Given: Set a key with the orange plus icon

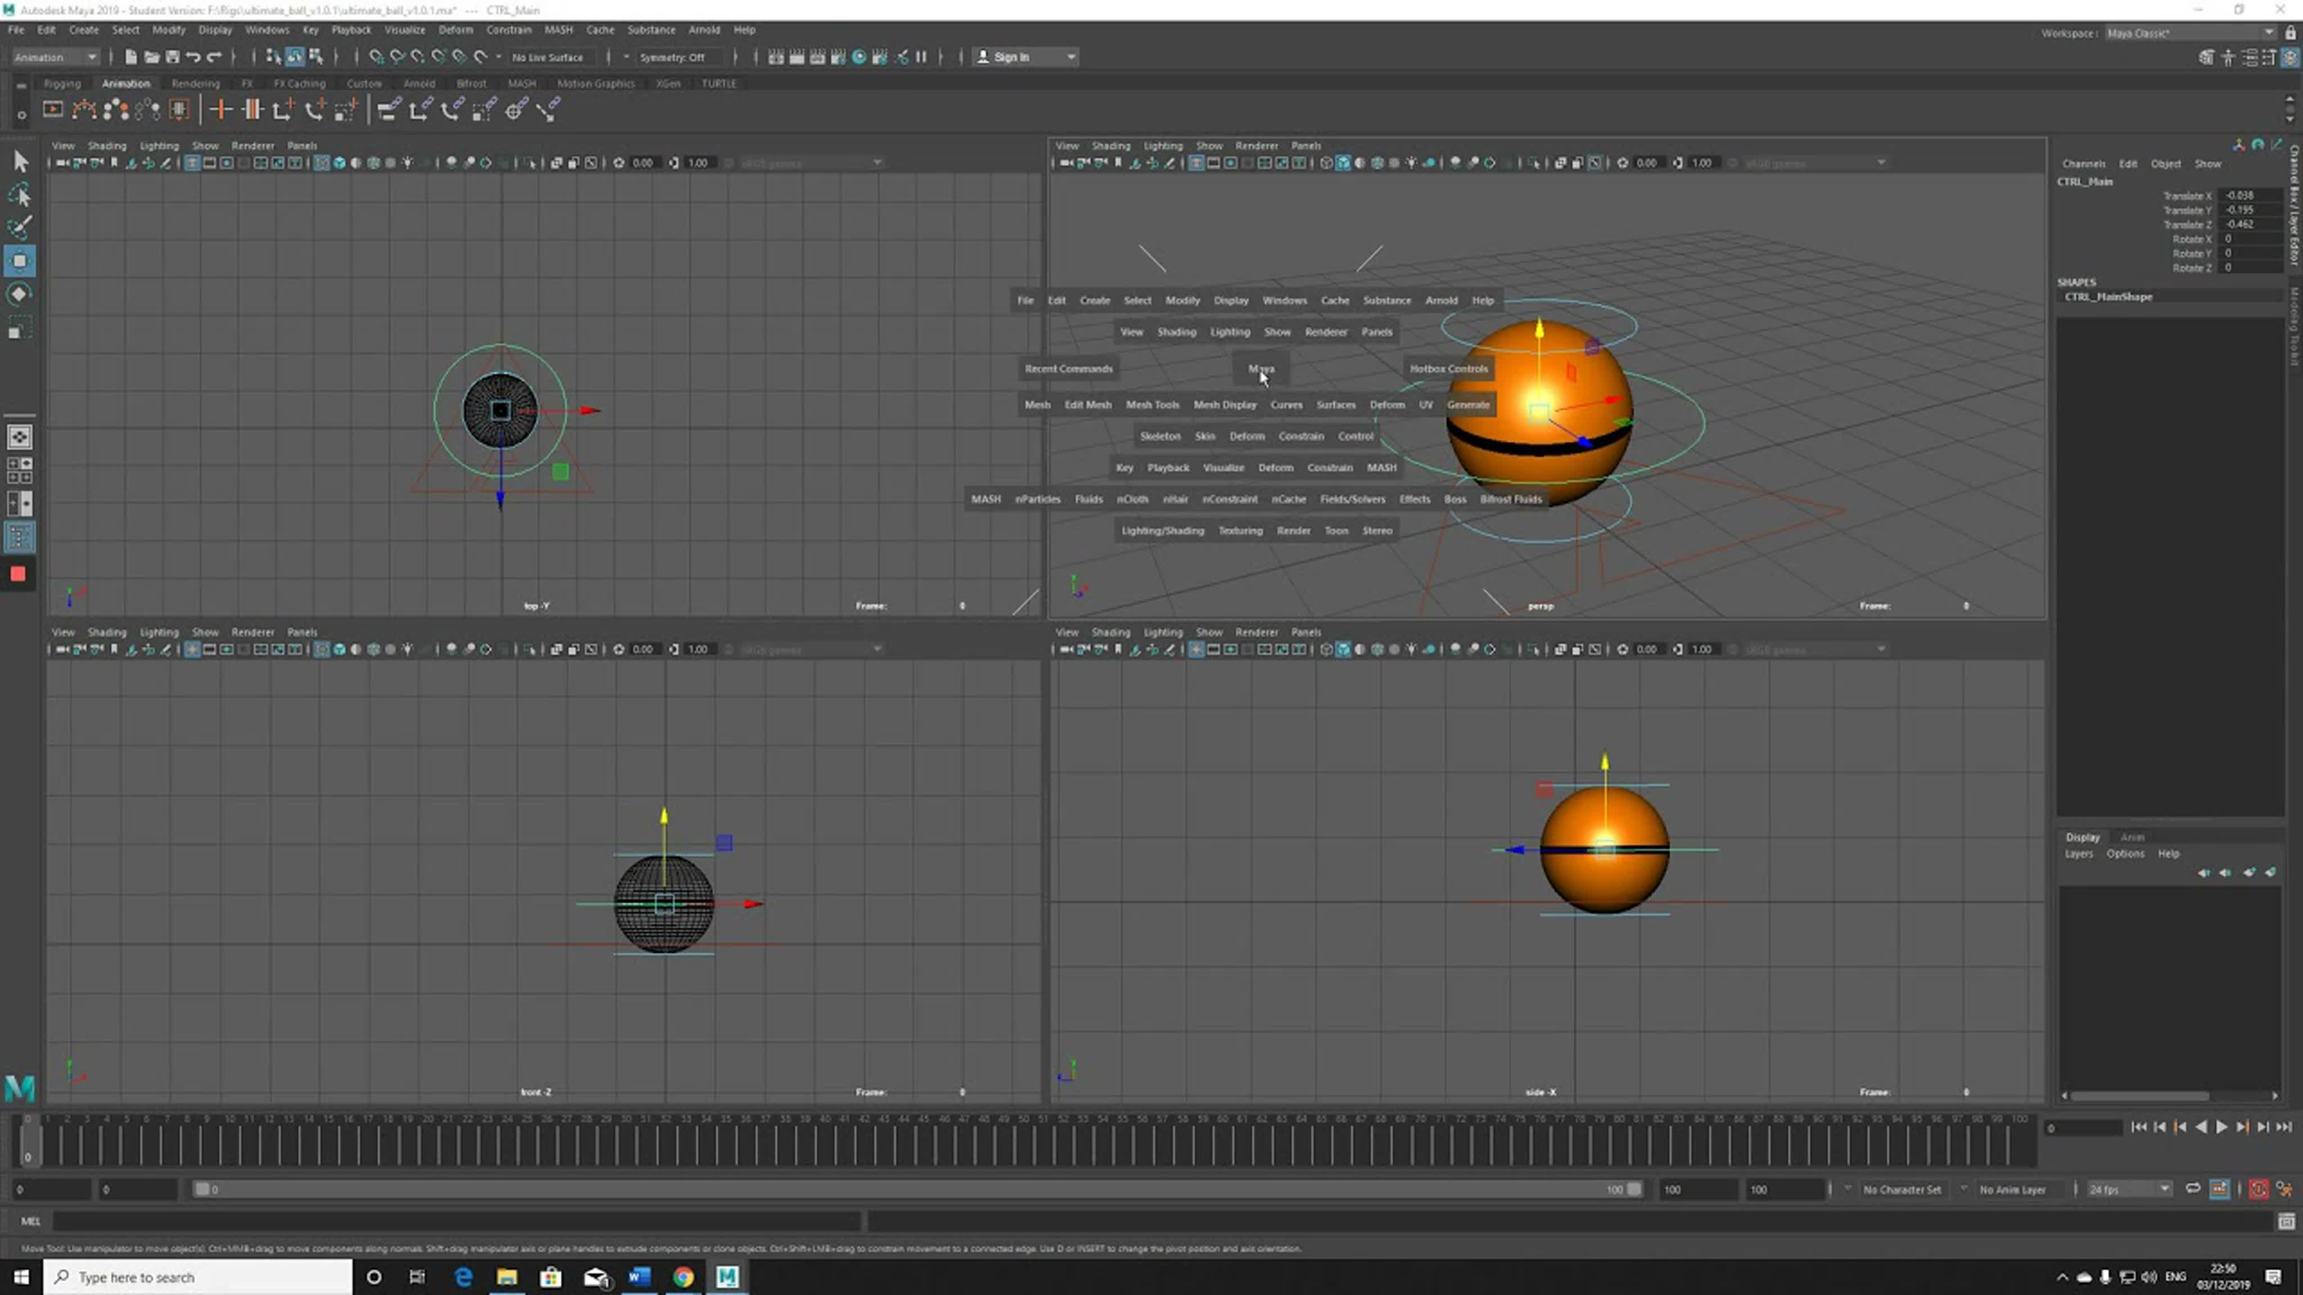Looking at the screenshot, I should click(x=220, y=110).
